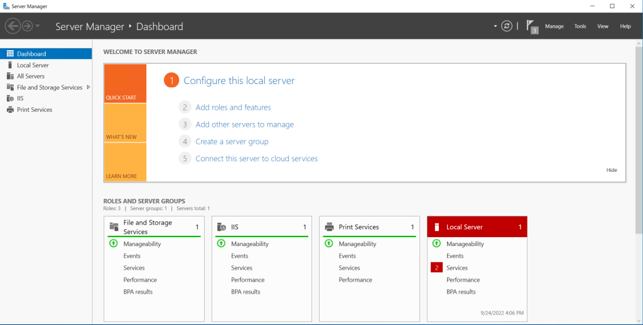
Task: Hide the welcome tile
Action: 612,170
